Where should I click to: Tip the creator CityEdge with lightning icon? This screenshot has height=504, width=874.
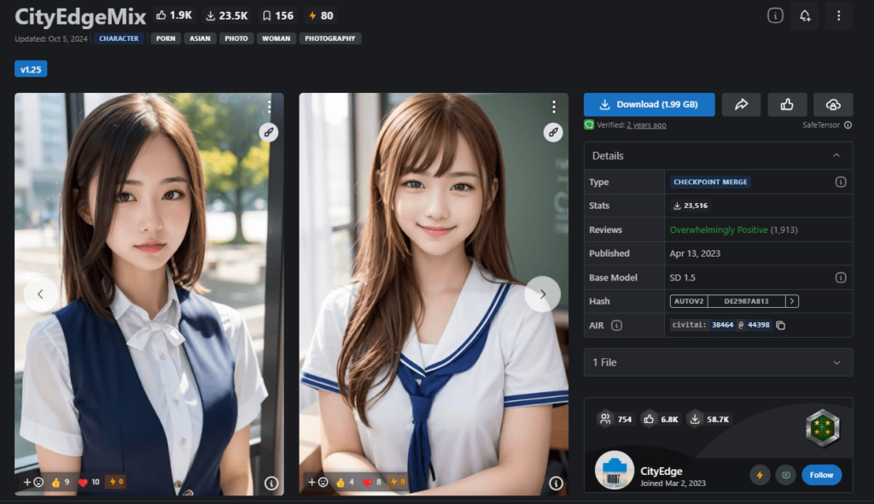click(760, 475)
